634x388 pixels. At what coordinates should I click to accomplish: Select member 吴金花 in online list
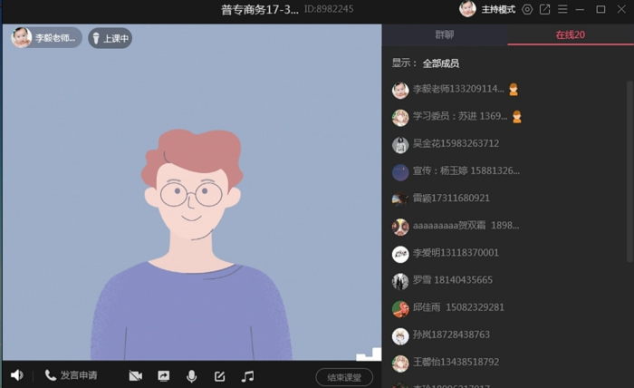456,143
